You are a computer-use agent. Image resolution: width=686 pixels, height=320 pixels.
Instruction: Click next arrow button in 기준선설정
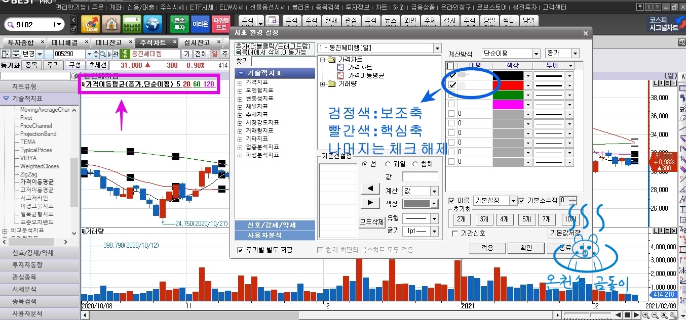(x=370, y=203)
